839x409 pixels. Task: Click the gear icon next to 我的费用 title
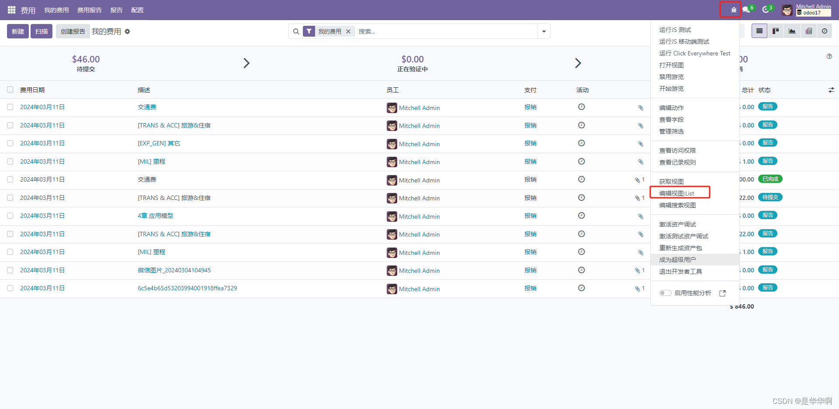point(127,31)
